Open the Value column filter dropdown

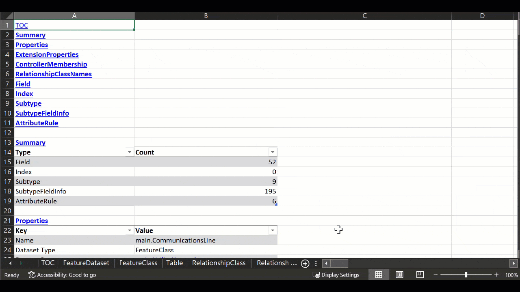[x=273, y=230]
